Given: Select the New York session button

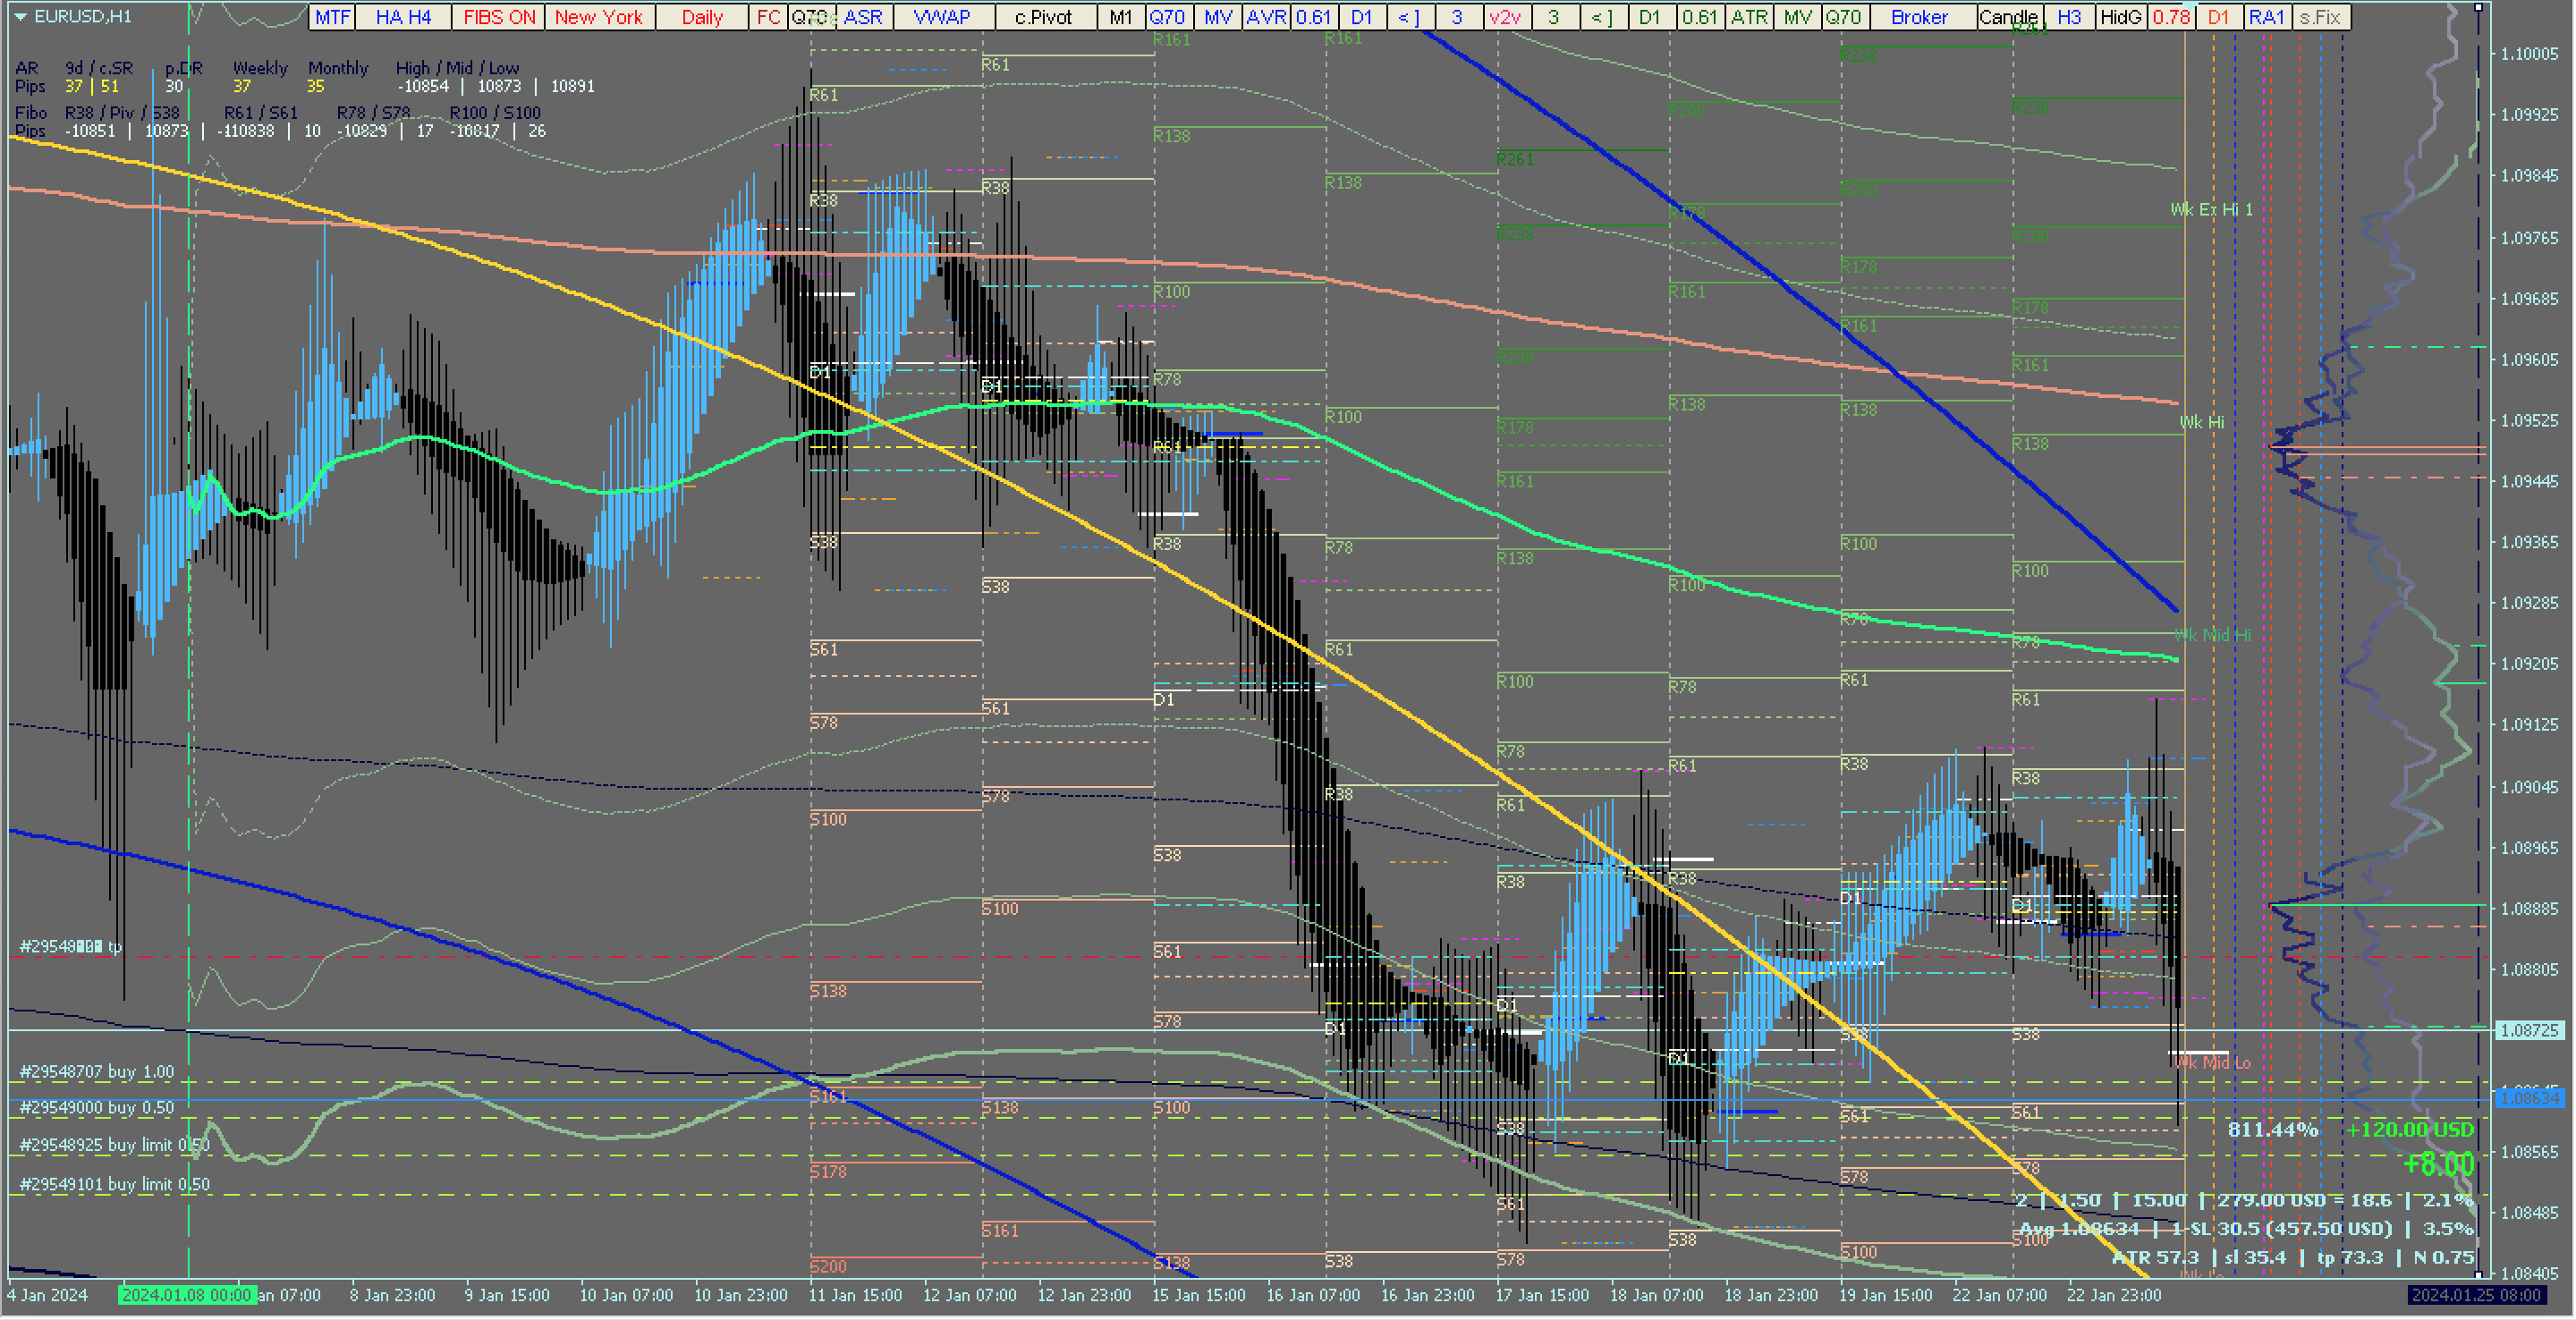Looking at the screenshot, I should tap(598, 17).
